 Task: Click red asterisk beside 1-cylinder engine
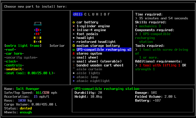click(74, 26)
